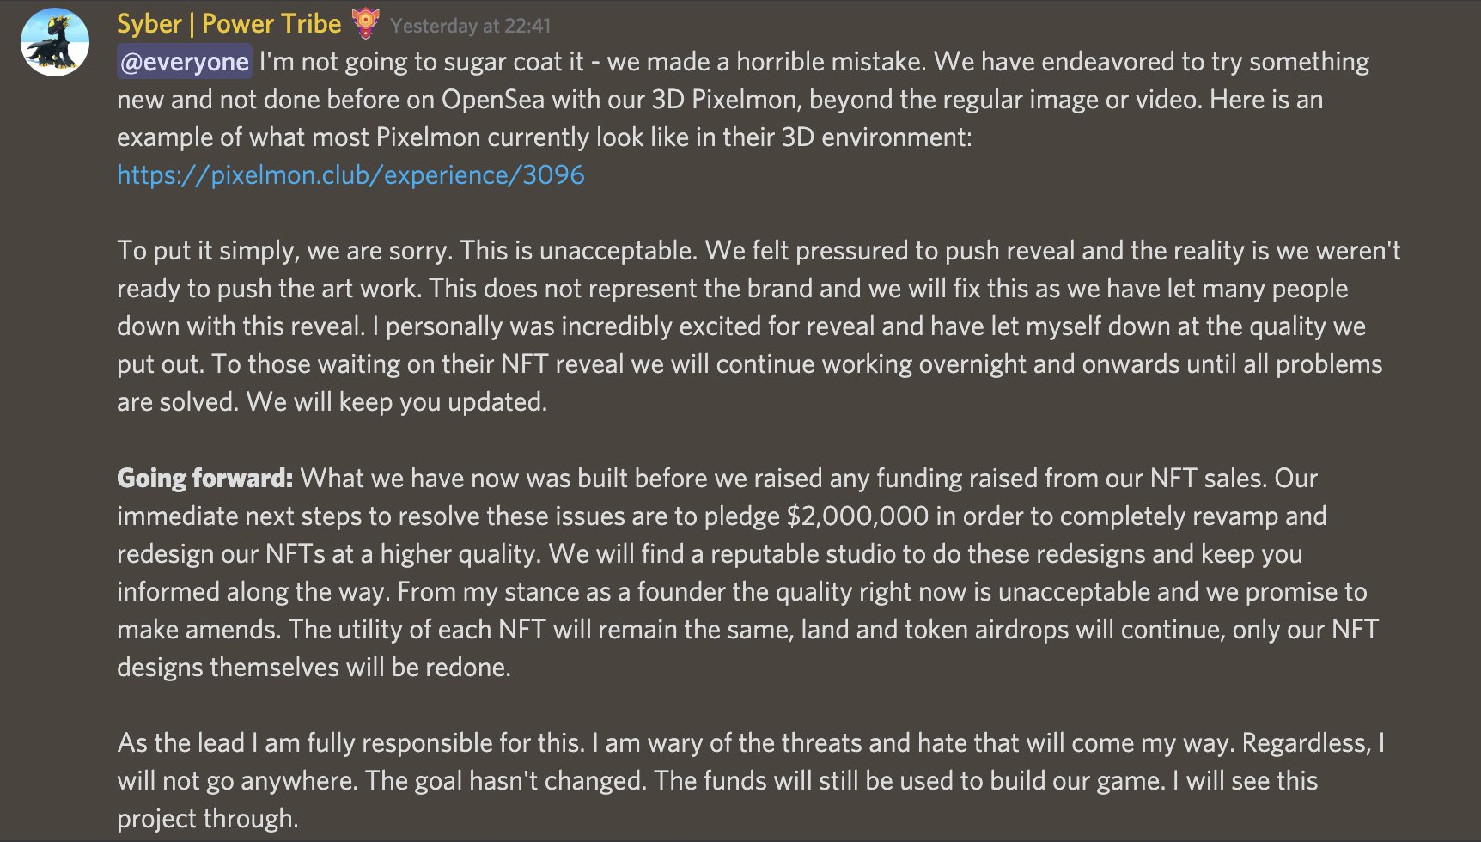This screenshot has width=1481, height=842.
Task: Click the phrase designs themselves will be redone.
Action: tap(314, 668)
